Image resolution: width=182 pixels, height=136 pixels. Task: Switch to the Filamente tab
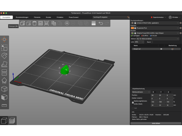(x=37, y=17)
